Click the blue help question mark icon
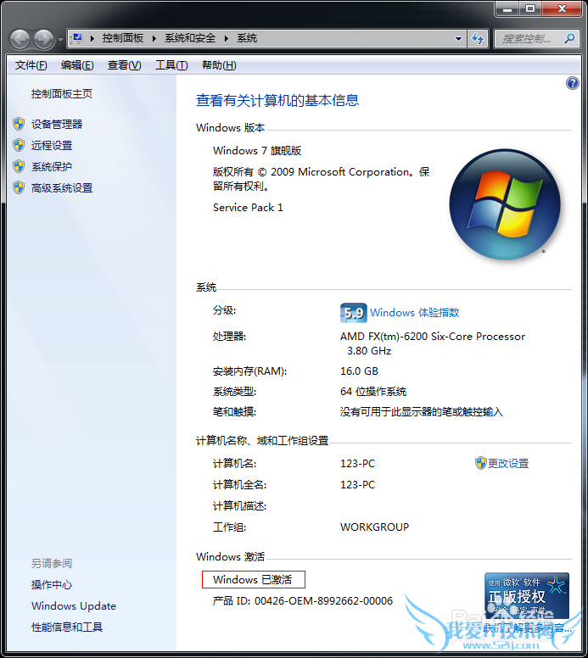Image resolution: width=588 pixels, height=658 pixels. coord(572,83)
